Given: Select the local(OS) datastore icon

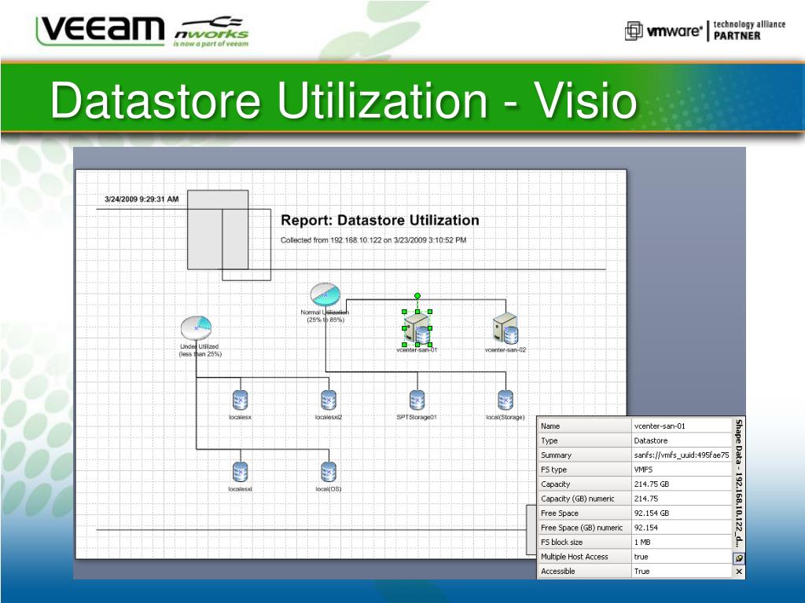Looking at the screenshot, I should point(329,472).
